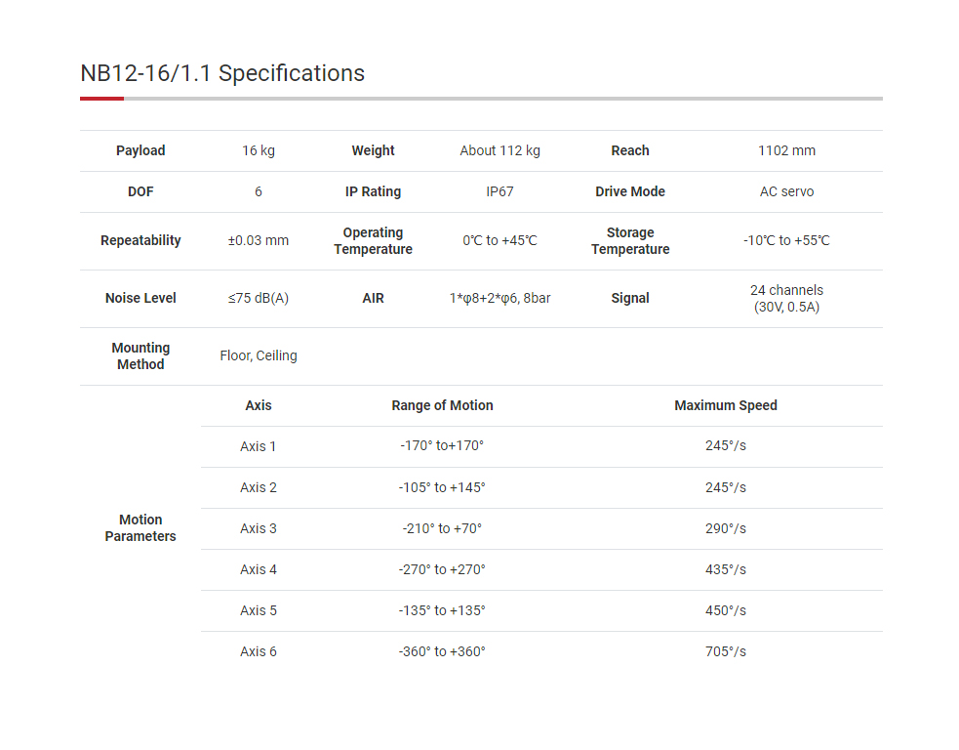Screen dimensions: 959x750
Task: Click the 435°/s speed for Axis 4
Action: [726, 569]
